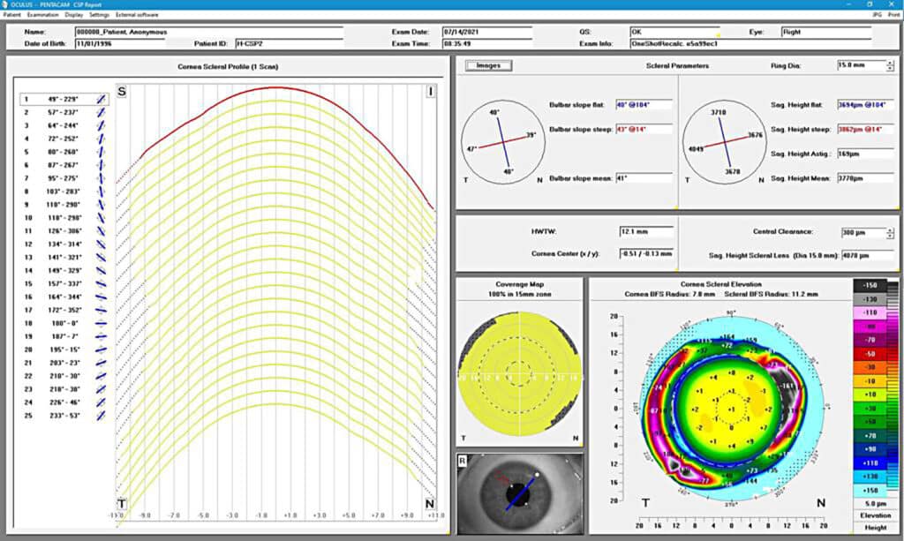Pick the -10 yellow swatch on the elevation scale
This screenshot has height=541, width=904.
[870, 381]
